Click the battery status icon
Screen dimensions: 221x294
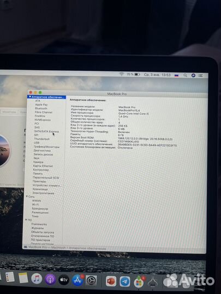click(137, 75)
